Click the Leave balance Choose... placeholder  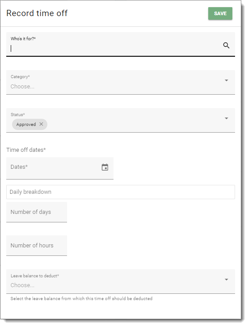pos(22,285)
